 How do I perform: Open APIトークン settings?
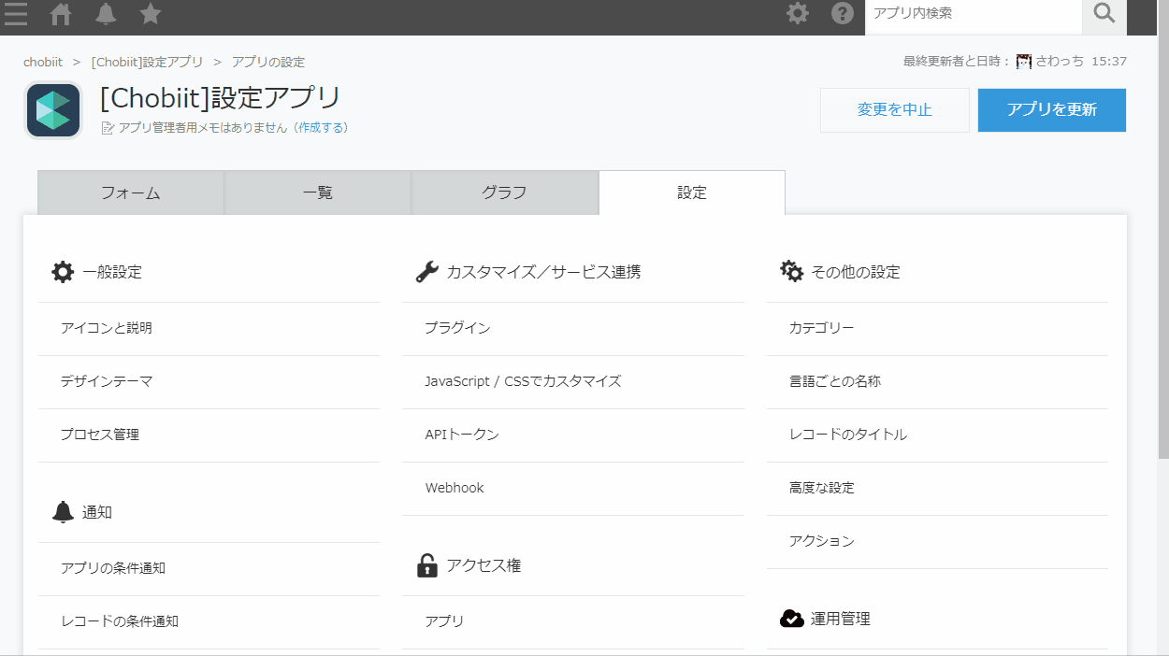pos(573,435)
